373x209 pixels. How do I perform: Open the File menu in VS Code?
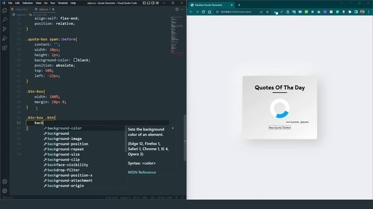(x=10, y=3)
